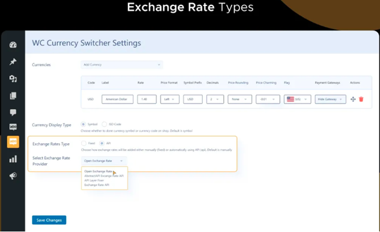Screen dimensions: 380x232
Task: Select AbstractAPI Exchange Rate API option
Action: click(x=104, y=176)
